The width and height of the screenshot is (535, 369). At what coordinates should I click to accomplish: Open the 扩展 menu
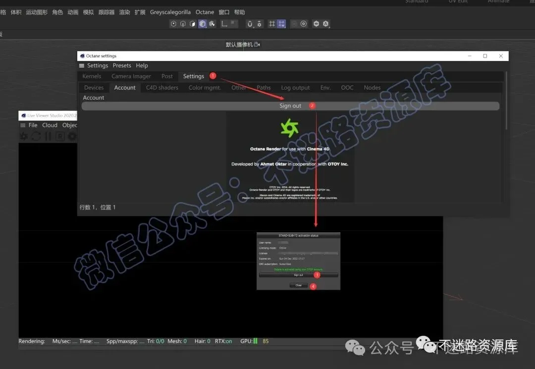click(x=140, y=12)
